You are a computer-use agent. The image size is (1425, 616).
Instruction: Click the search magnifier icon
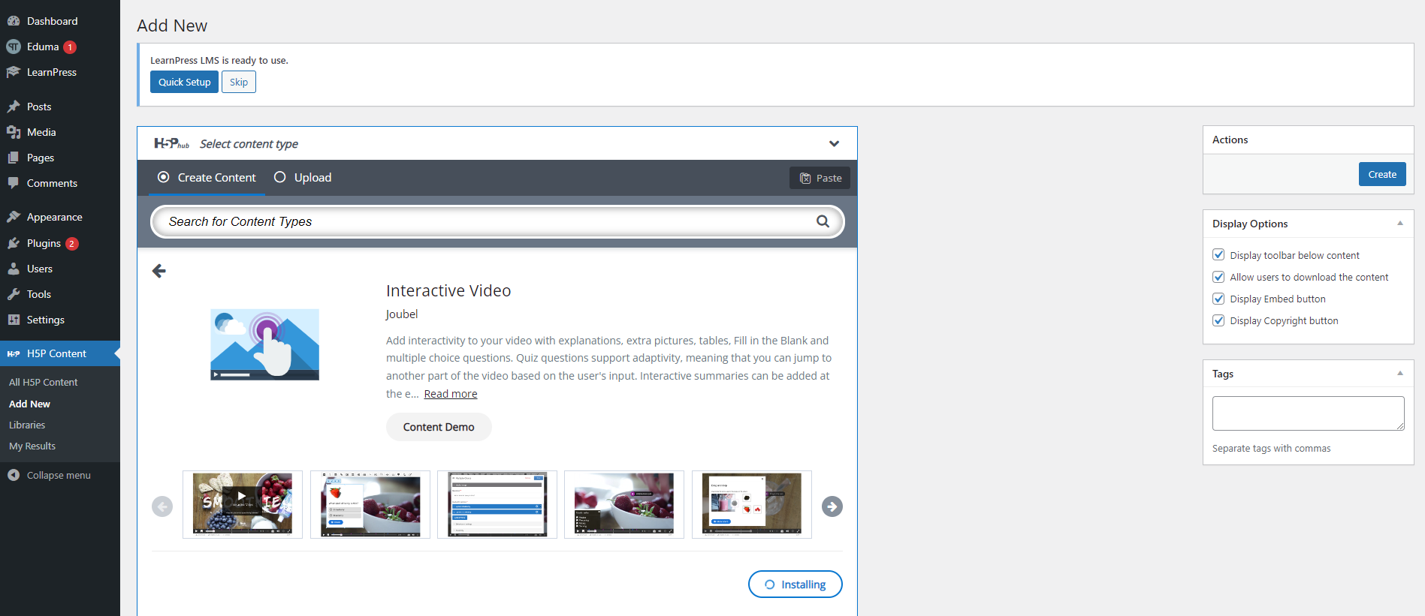pos(823,221)
